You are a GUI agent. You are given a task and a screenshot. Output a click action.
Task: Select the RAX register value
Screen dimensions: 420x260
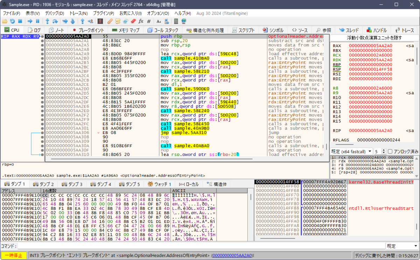coord(371,46)
